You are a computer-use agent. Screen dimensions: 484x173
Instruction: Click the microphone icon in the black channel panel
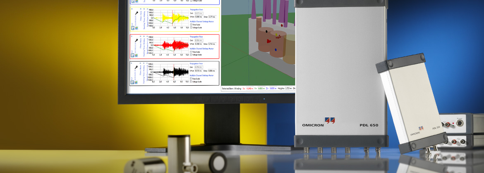click(x=136, y=67)
